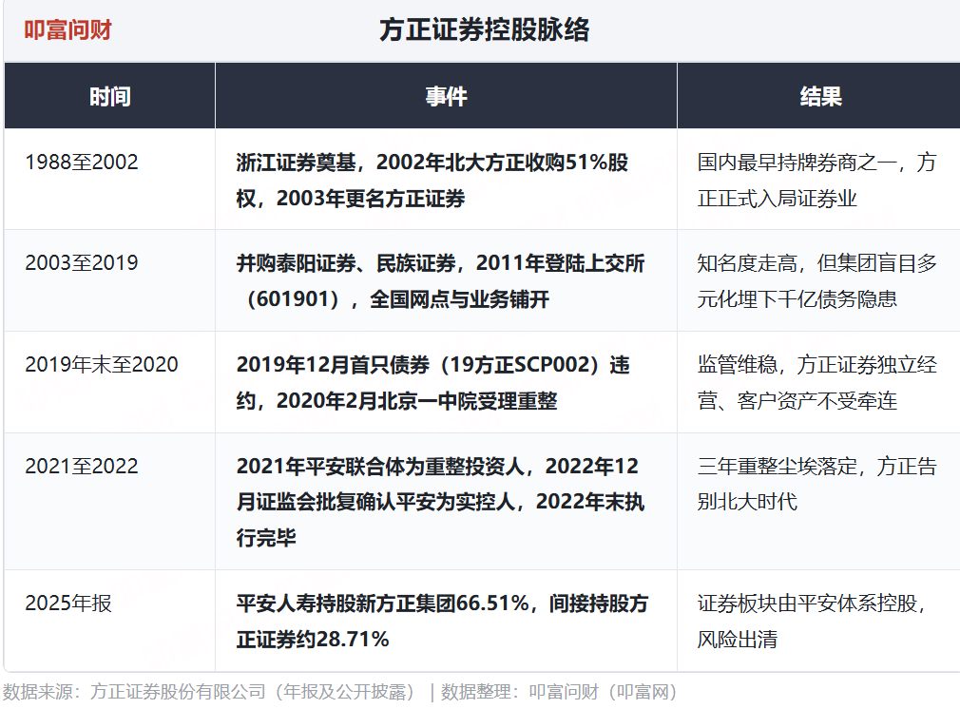The height and width of the screenshot is (709, 960).
Task: Click event text 2021年平安联合体为重整投资人
Action: (379, 467)
